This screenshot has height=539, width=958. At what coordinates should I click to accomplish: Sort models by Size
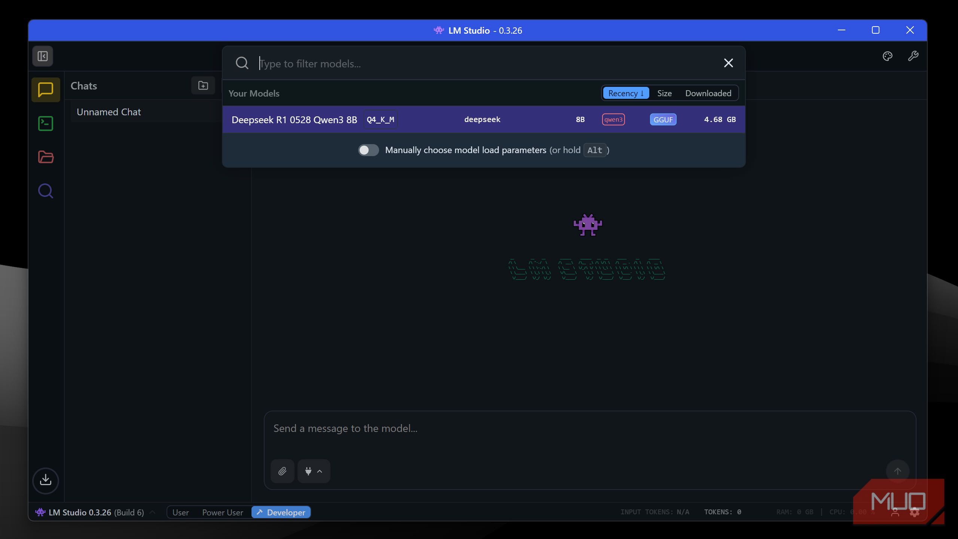[x=664, y=93]
